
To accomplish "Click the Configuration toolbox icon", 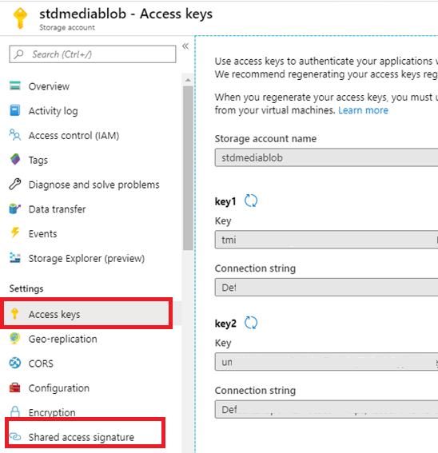I will [x=15, y=387].
